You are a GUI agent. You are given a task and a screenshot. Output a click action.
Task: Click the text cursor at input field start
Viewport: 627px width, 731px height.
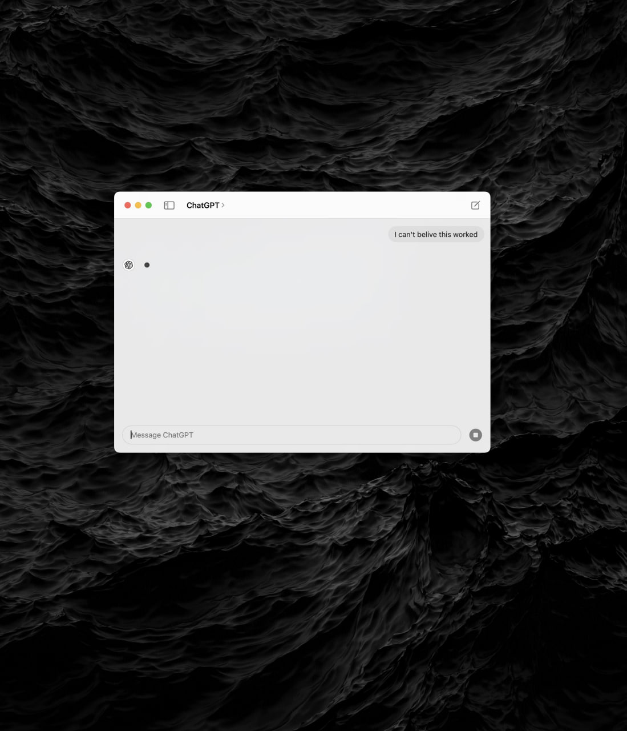[131, 435]
